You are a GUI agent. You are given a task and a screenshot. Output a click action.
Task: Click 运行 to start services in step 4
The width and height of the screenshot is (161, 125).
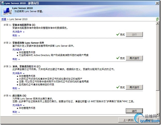pos(134,111)
